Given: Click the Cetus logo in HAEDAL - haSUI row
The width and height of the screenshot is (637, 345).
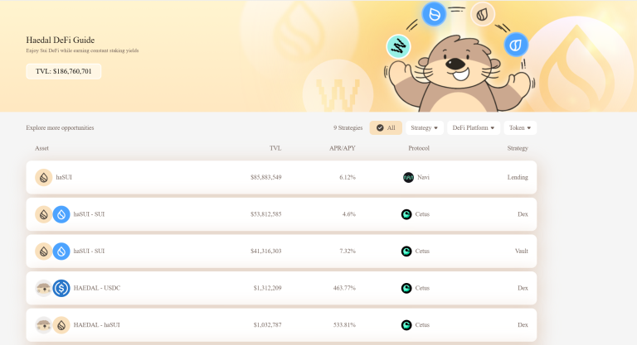Looking at the screenshot, I should 406,325.
